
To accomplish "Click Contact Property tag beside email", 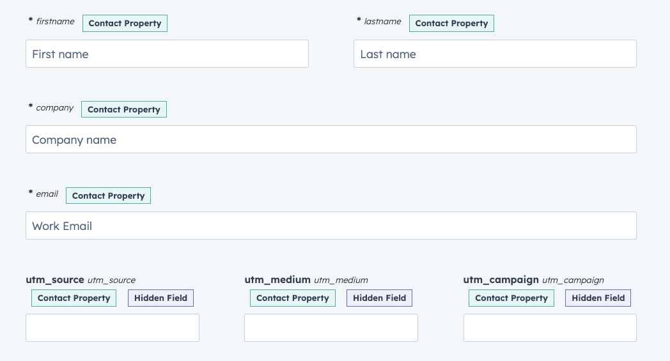I will click(x=108, y=196).
